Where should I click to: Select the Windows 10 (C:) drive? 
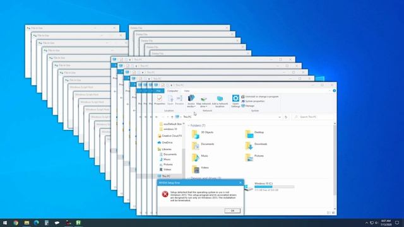pyautogui.click(x=270, y=187)
